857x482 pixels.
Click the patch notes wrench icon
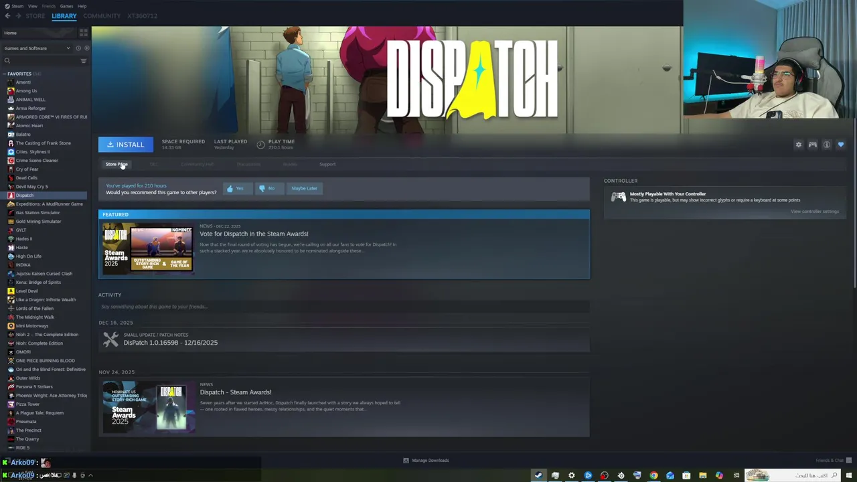[x=111, y=339]
